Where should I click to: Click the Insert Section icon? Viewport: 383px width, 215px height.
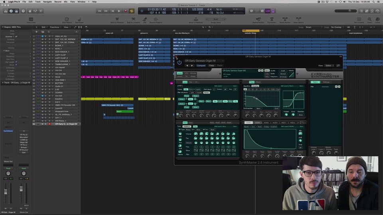285,19
